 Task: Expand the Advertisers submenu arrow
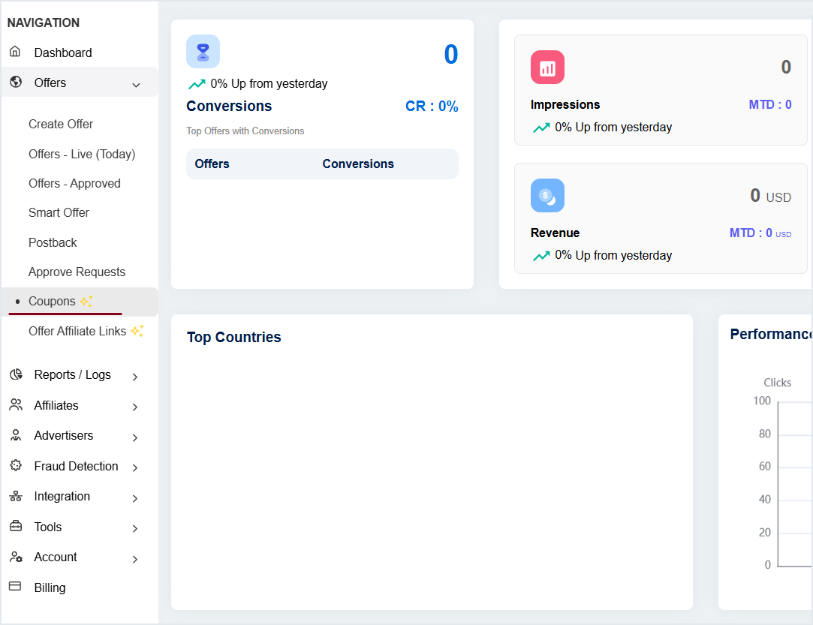click(x=135, y=437)
